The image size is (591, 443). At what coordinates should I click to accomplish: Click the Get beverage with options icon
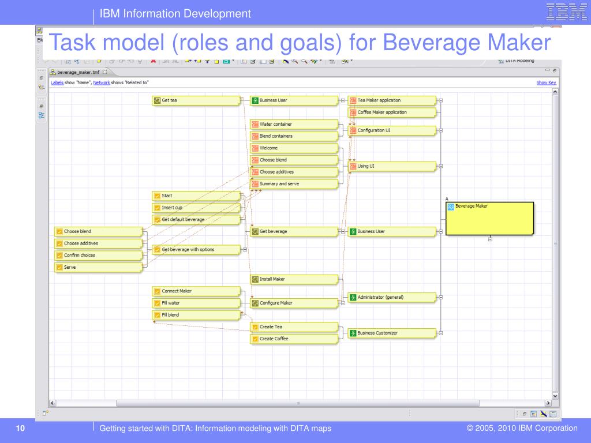pyautogui.click(x=157, y=250)
